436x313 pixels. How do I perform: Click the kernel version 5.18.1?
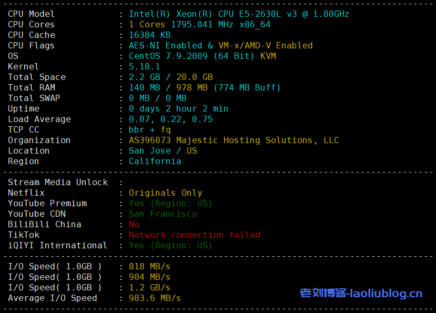[144, 67]
